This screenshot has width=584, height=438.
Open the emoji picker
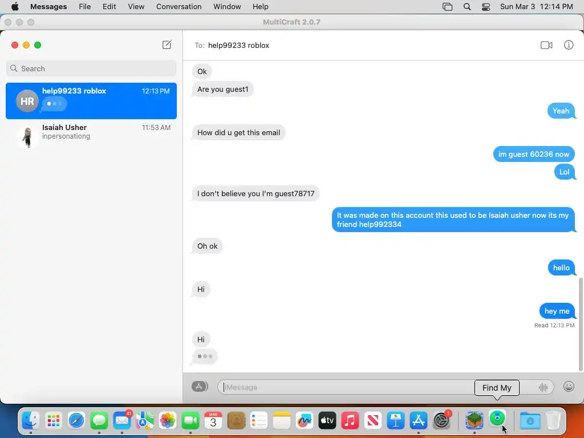569,387
